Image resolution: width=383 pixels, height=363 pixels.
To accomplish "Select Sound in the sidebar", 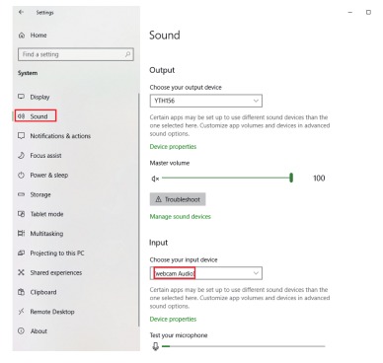I will [36, 116].
